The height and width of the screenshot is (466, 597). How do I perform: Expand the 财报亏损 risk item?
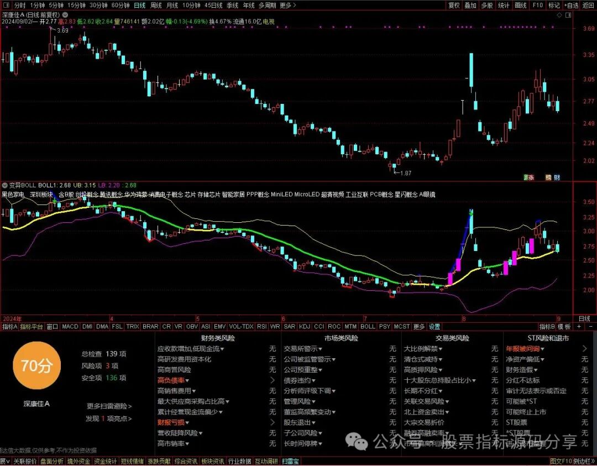point(173,422)
